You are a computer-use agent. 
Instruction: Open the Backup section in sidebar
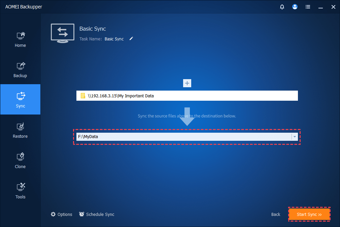(x=21, y=70)
